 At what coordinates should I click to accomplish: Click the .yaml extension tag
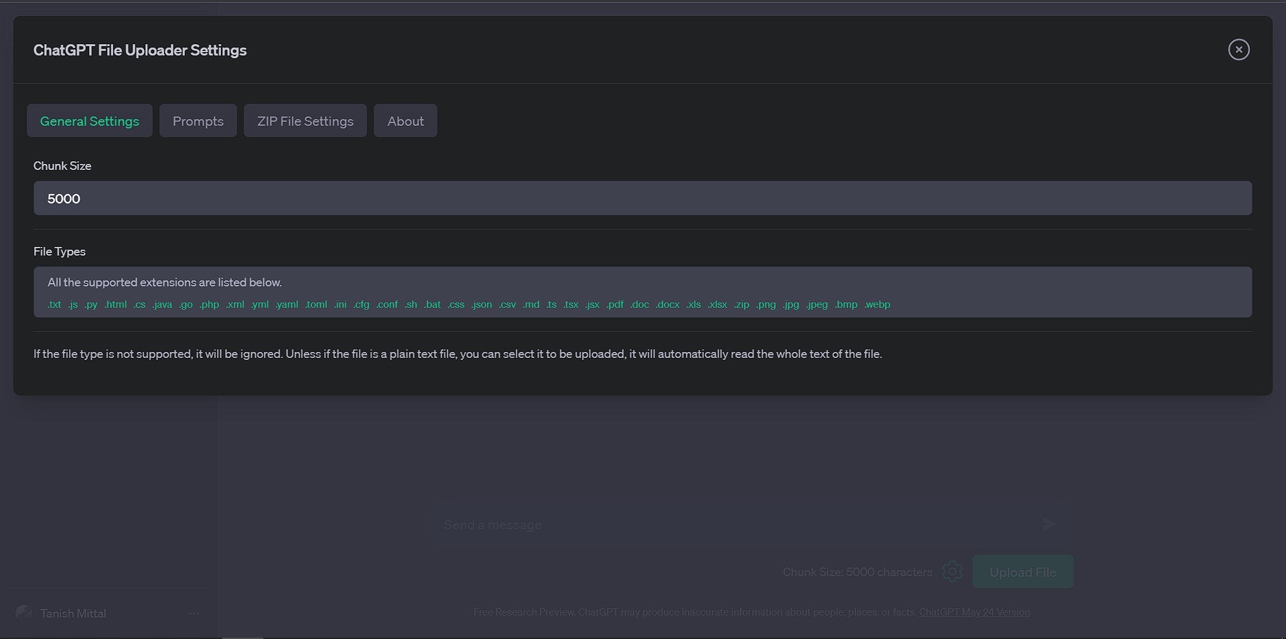click(287, 304)
